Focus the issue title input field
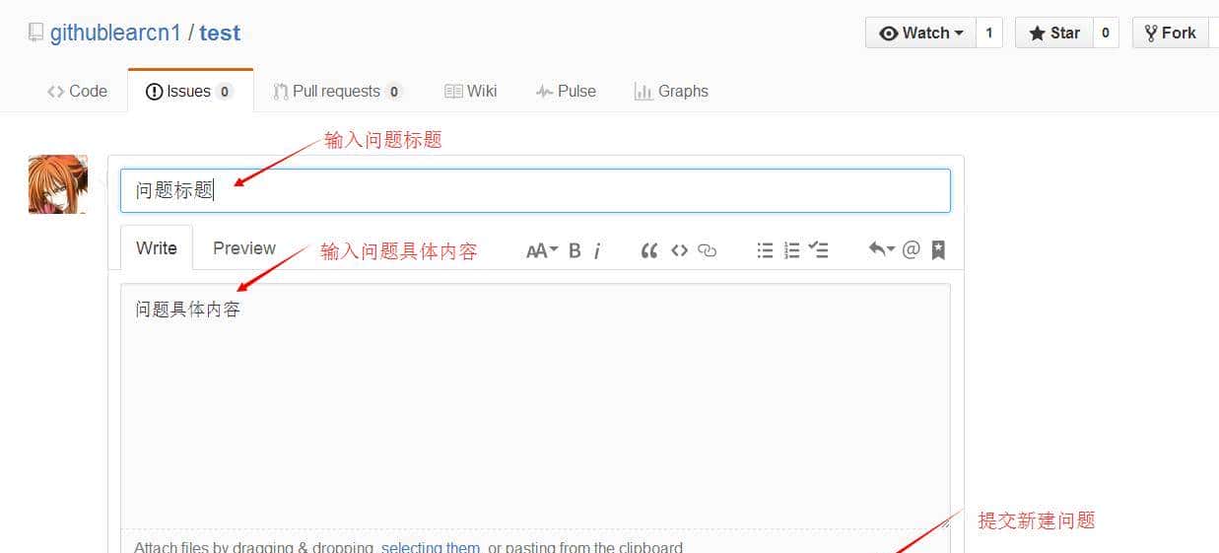 tap(535, 190)
